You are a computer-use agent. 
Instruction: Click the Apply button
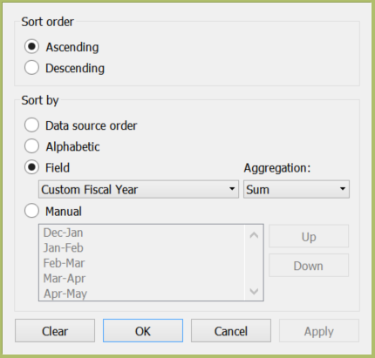319,331
